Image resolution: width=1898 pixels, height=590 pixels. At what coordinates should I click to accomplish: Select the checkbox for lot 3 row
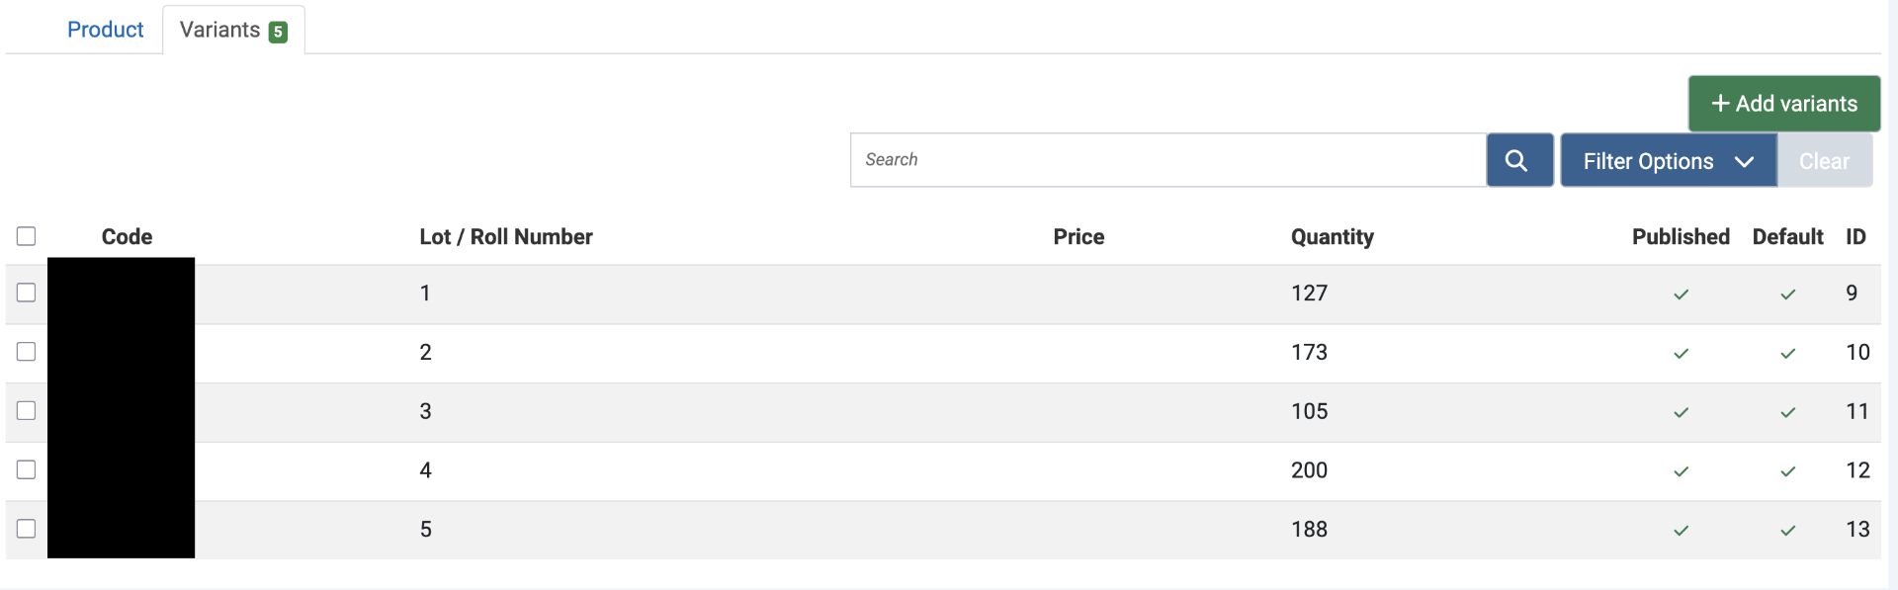coord(27,410)
